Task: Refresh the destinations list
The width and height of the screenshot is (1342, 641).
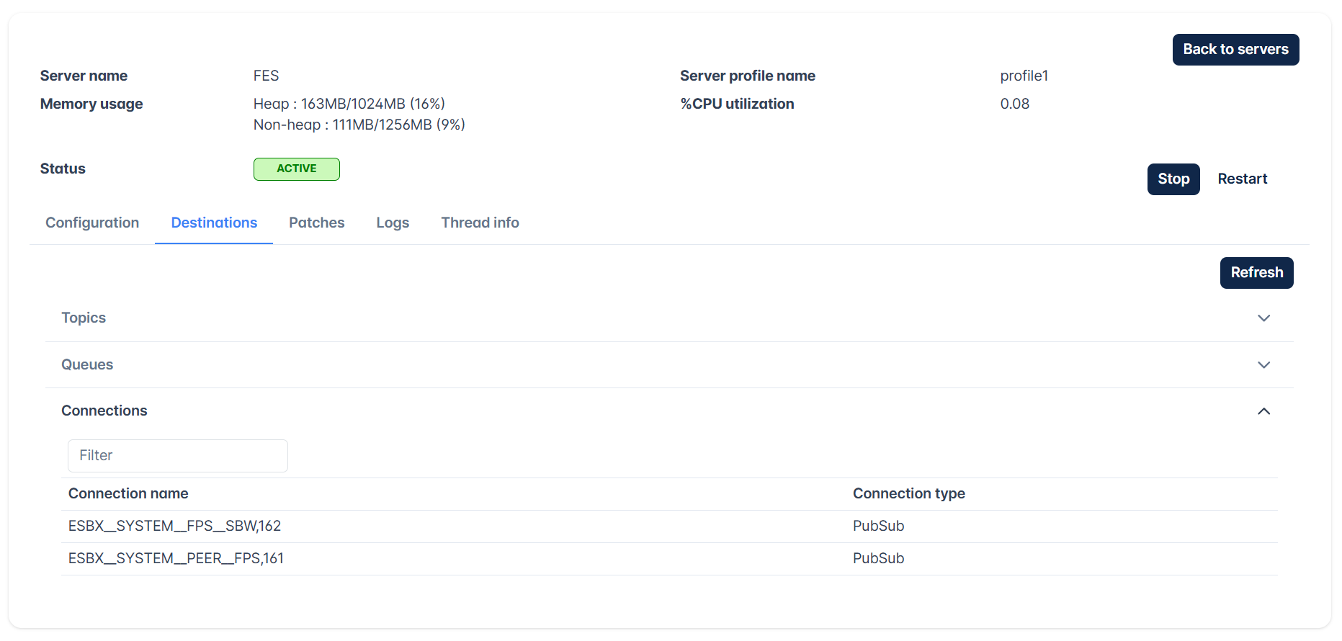Action: tap(1257, 273)
